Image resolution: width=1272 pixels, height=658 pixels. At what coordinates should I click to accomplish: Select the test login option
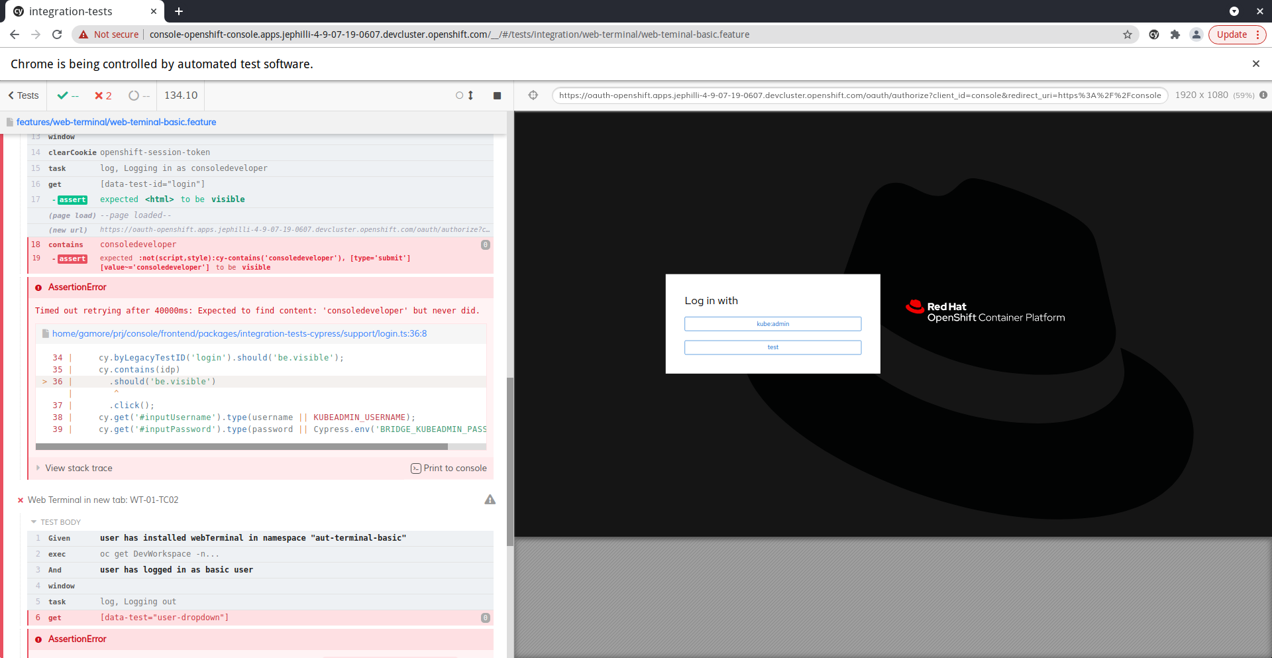[x=772, y=347]
